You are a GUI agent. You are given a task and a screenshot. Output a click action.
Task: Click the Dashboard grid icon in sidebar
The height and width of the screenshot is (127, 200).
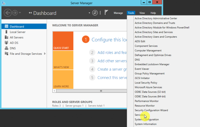[6, 26]
